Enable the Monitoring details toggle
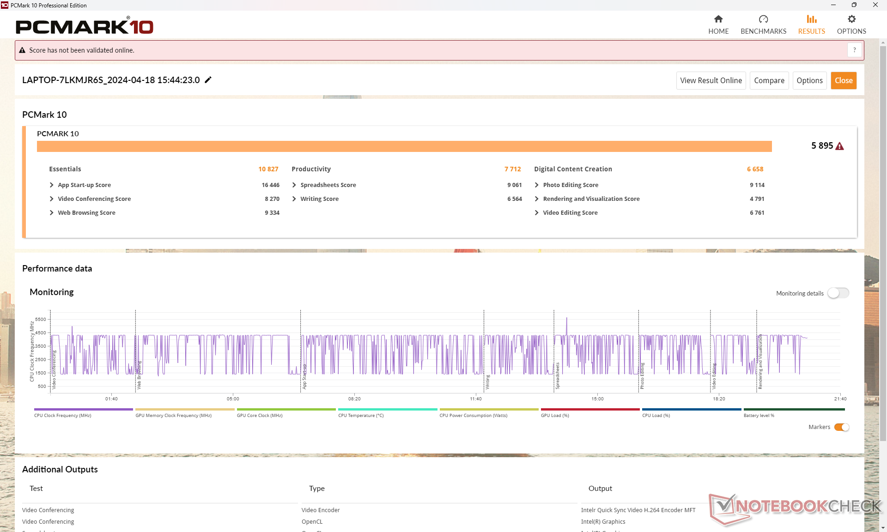Image resolution: width=887 pixels, height=532 pixels. point(838,293)
